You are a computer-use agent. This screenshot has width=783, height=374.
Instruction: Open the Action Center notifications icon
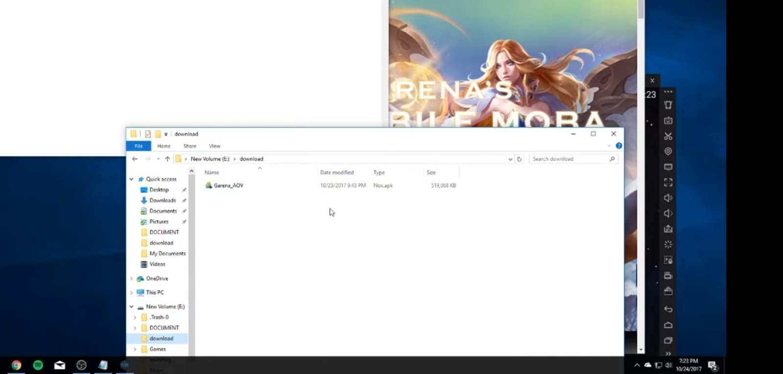713,365
